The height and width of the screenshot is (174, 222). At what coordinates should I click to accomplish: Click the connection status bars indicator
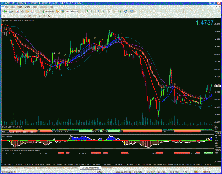[x=196, y=172]
